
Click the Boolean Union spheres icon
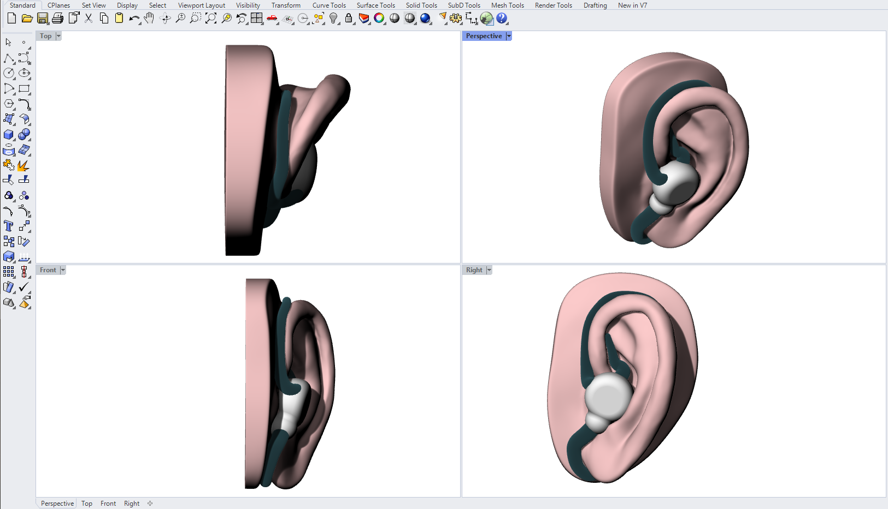[x=24, y=134]
